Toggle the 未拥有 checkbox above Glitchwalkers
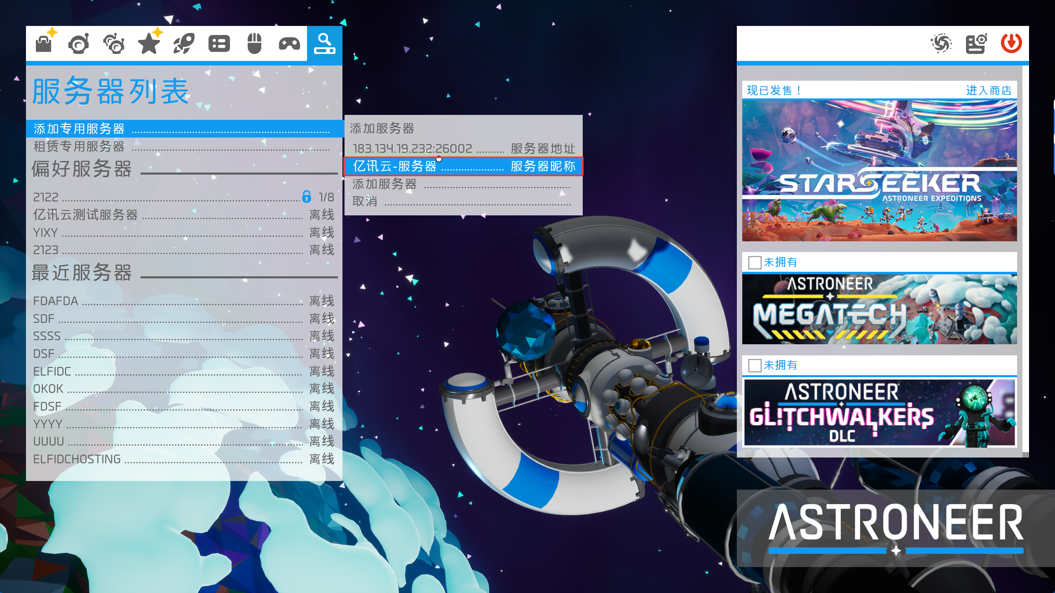This screenshot has width=1055, height=593. (x=755, y=365)
